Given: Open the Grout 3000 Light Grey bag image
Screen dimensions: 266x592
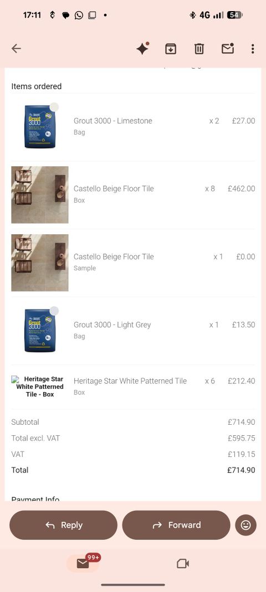Looking at the screenshot, I should [x=40, y=330].
